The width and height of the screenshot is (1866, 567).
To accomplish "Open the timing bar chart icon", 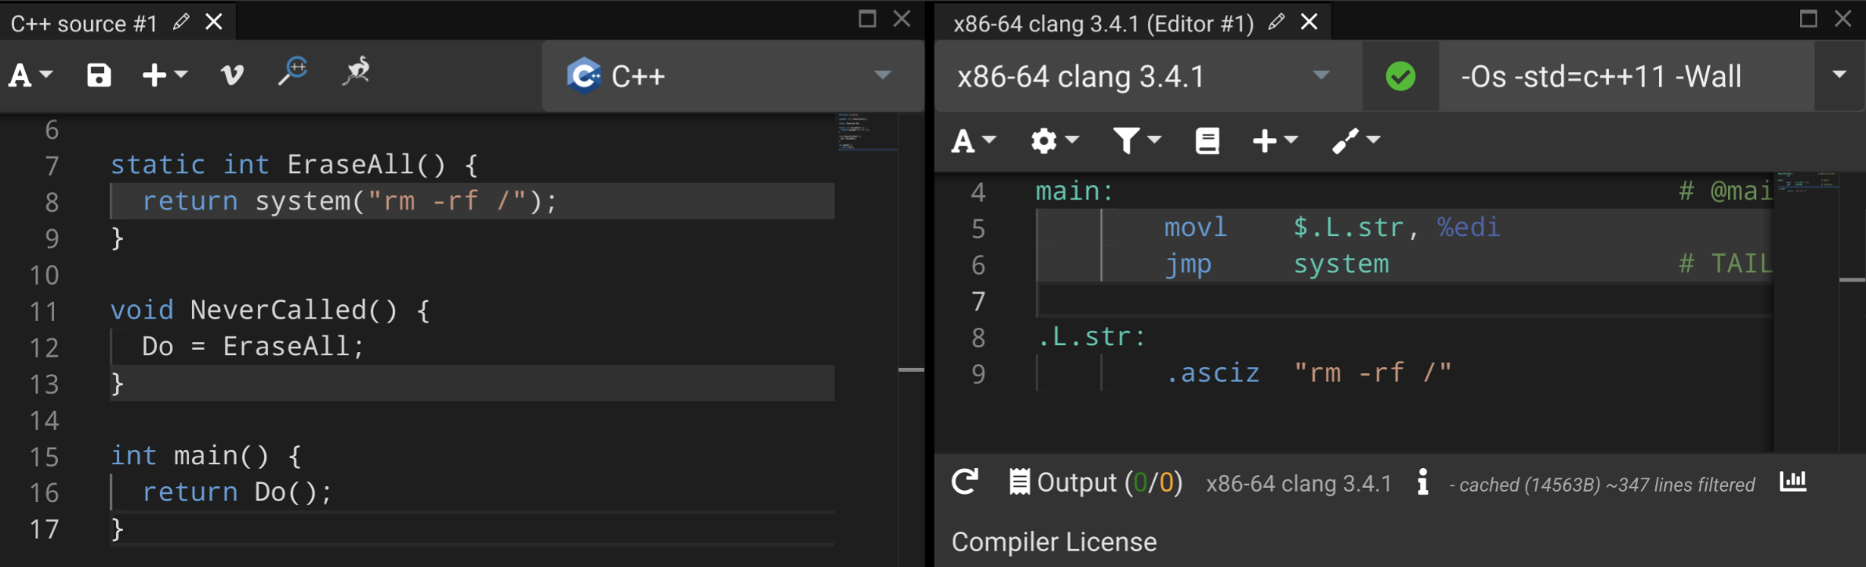I will pos(1793,482).
